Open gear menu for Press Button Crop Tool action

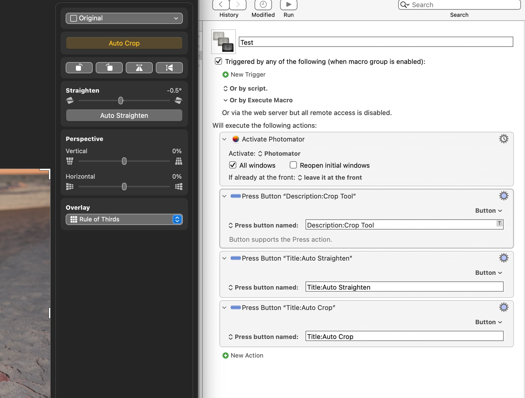pos(504,196)
